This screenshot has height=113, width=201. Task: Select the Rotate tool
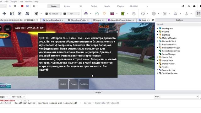tap(19, 13)
